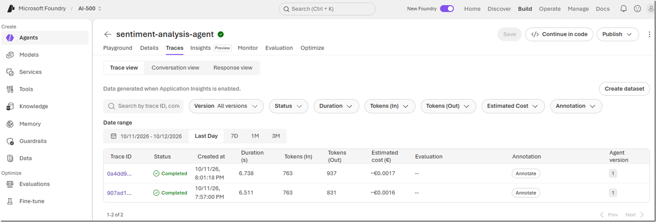Select the 7D date range

pos(235,136)
